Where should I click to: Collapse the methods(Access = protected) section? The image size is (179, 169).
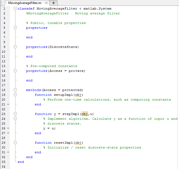(x=15, y=90)
